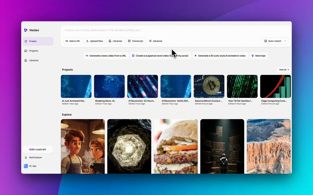313x195 pixels.
Task: Click the sparkle icon on 3D animation tip
Action: (x=195, y=56)
